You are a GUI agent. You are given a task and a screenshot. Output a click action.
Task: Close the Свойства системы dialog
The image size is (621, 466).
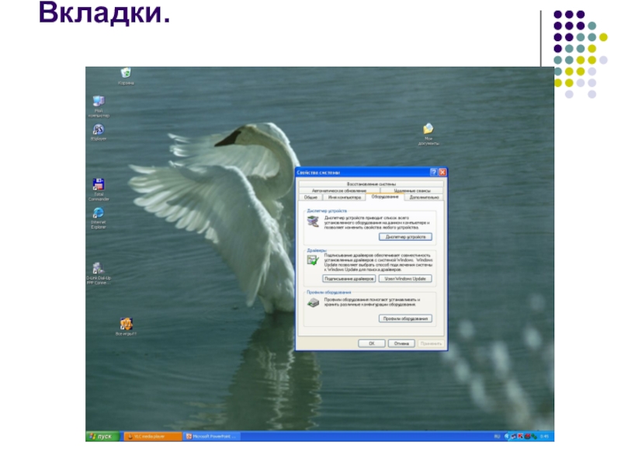442,172
